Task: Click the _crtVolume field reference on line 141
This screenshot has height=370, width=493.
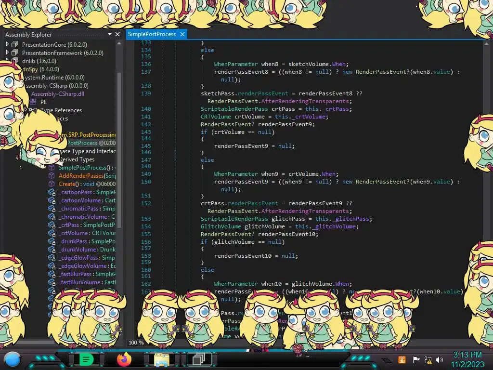Action: pos(309,117)
